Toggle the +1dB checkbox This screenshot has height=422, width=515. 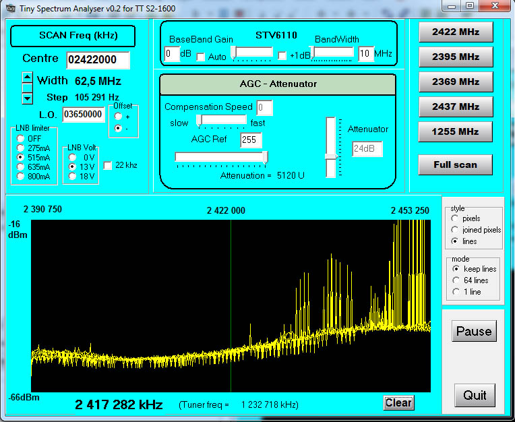[x=282, y=55]
